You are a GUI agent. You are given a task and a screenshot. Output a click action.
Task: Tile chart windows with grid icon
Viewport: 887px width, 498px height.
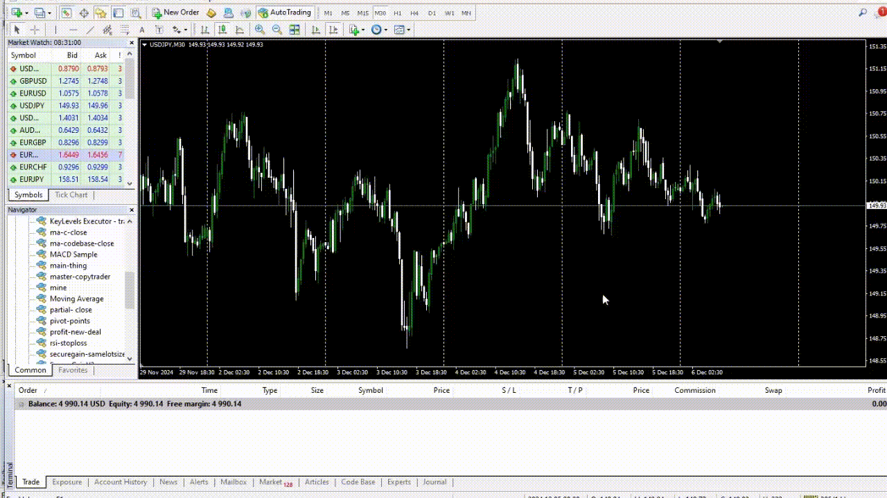pyautogui.click(x=295, y=30)
